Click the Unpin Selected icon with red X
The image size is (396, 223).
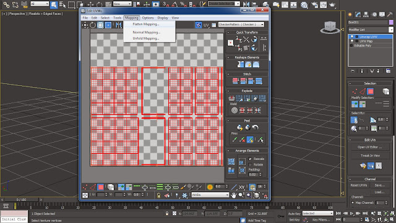242,139
